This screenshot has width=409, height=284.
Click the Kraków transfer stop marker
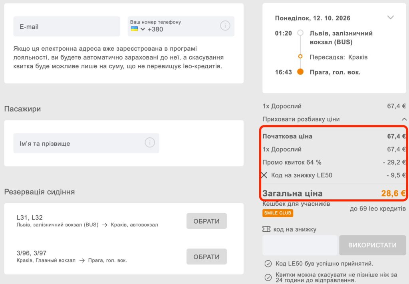tap(300, 56)
